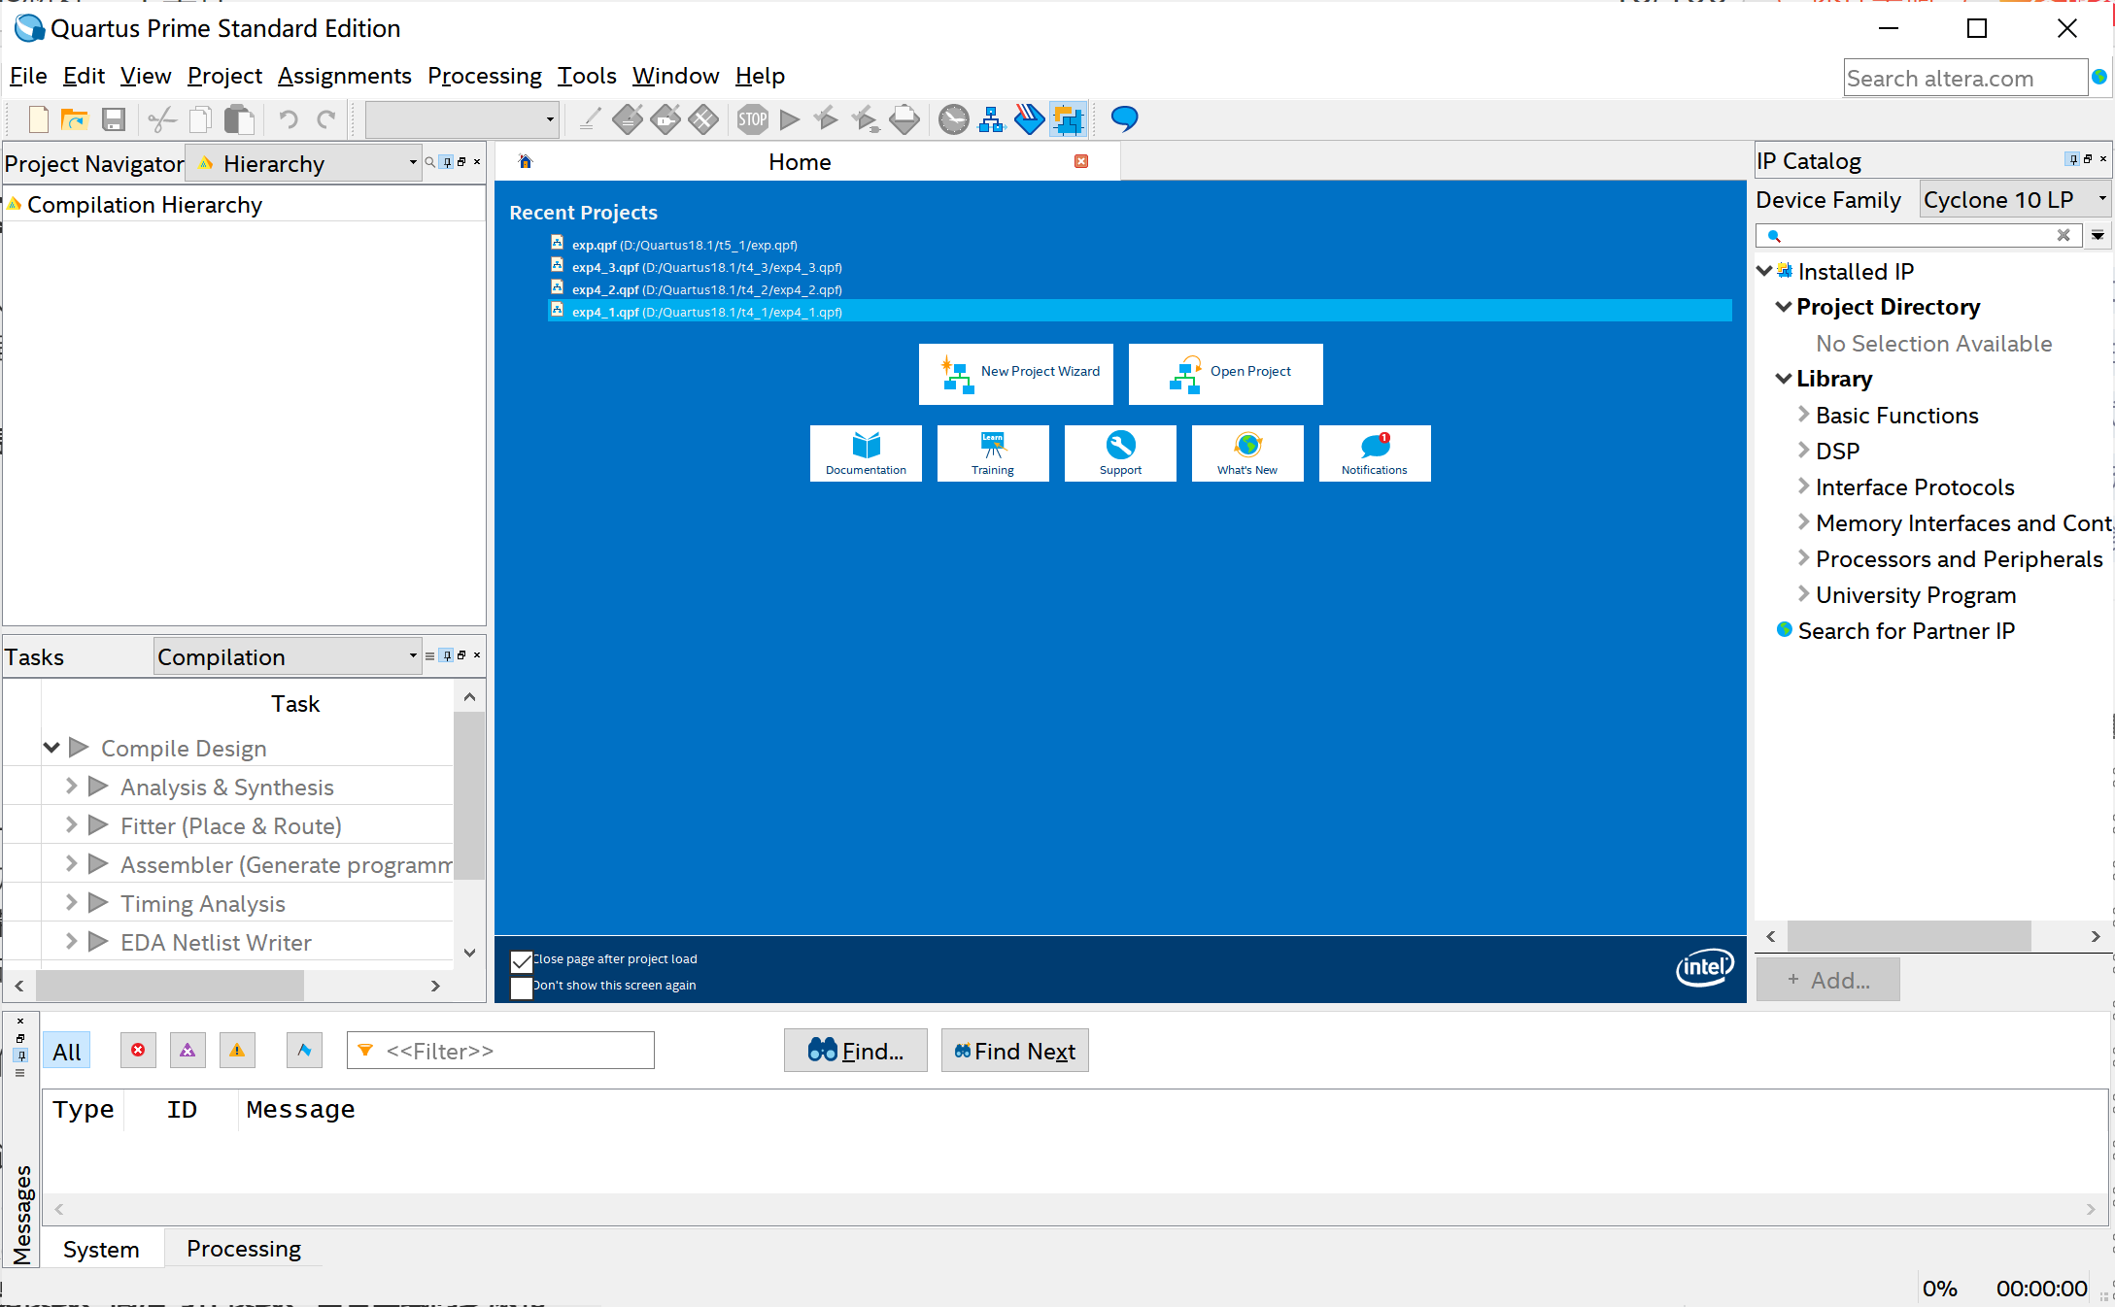Click the Start Compilation play icon

[790, 119]
